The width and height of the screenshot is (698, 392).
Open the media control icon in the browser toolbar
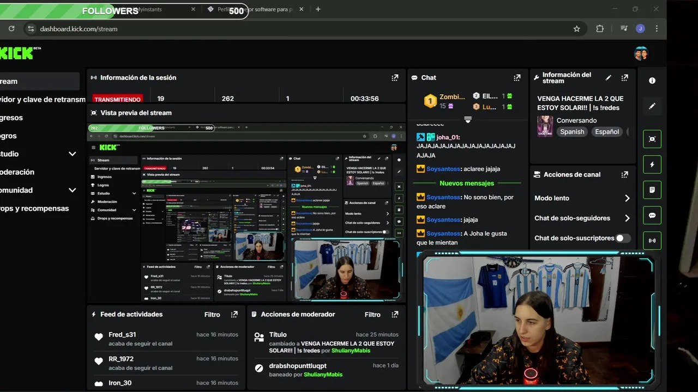click(x=624, y=29)
